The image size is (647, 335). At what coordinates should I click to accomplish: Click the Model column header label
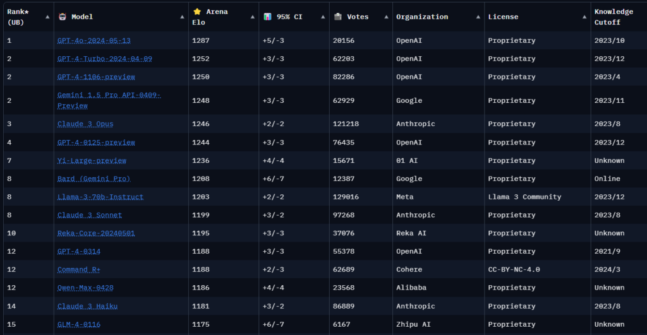point(82,17)
